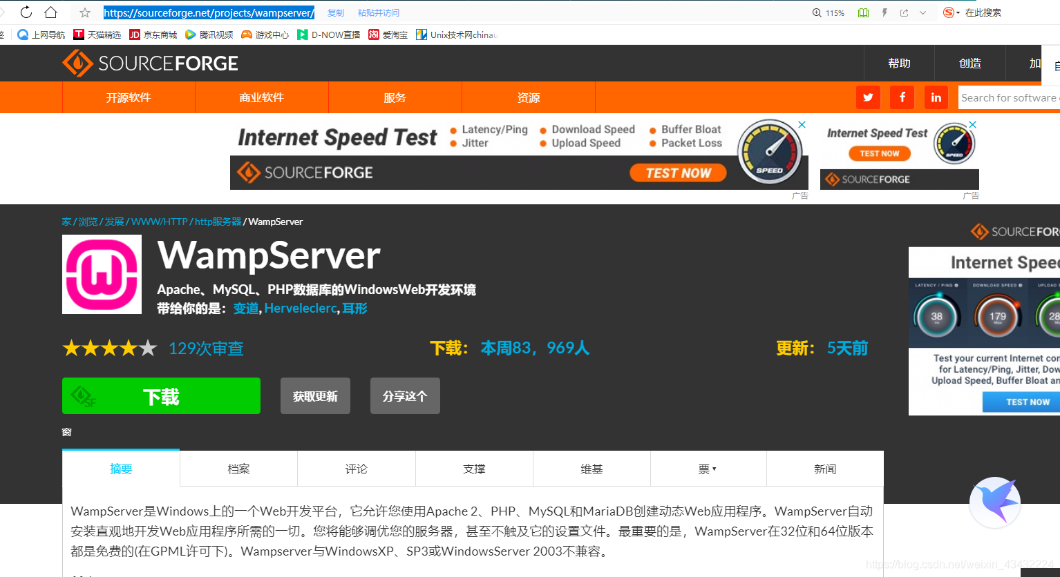Image resolution: width=1060 pixels, height=577 pixels.
Task: Switch to the 档案 tab
Action: pos(239,469)
